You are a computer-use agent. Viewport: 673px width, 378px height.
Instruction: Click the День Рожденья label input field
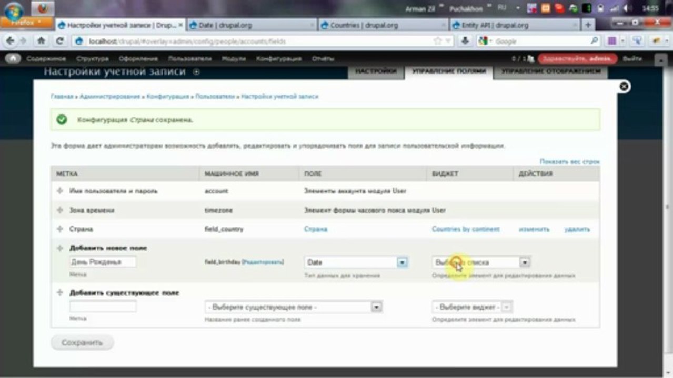(x=103, y=262)
